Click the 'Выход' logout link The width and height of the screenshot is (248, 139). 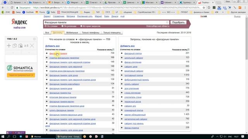237,16
